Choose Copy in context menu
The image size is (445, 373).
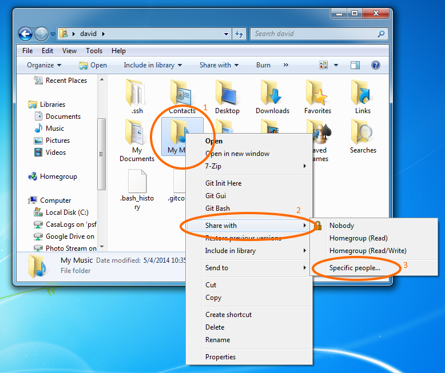213,298
